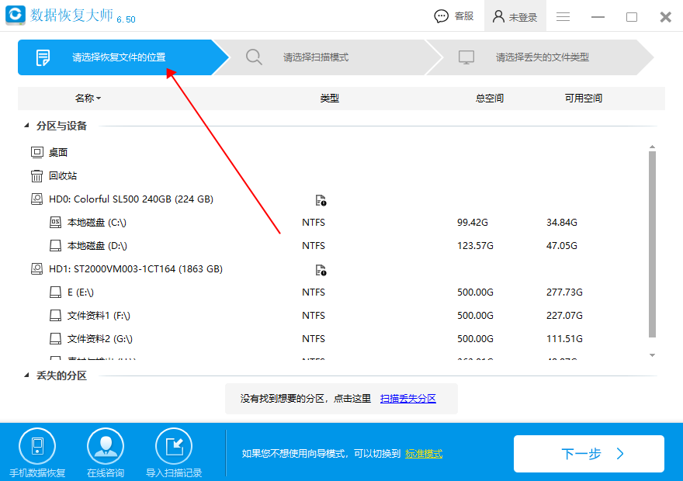
Task: Click disk info icon beside HD1 ST2000VM003
Action: [321, 270]
